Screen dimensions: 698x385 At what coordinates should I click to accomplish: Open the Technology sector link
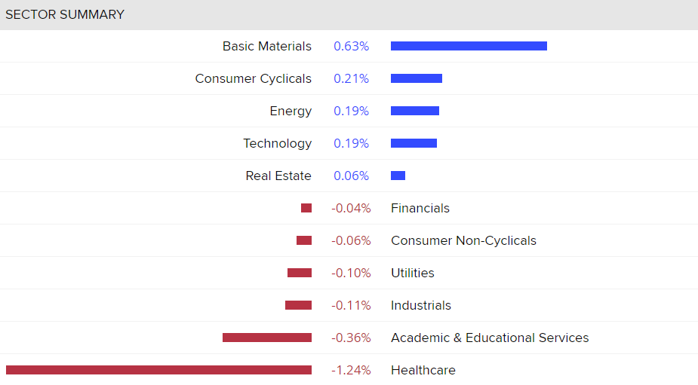click(x=277, y=143)
